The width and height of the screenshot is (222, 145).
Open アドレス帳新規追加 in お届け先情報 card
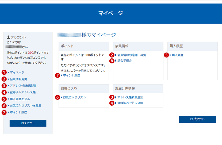(130, 97)
